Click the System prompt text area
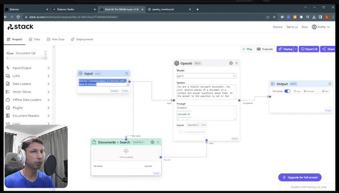Viewport: 339px width, 193px height. click(x=206, y=92)
